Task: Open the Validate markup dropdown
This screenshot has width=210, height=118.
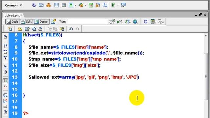Action: [x=120, y=22]
